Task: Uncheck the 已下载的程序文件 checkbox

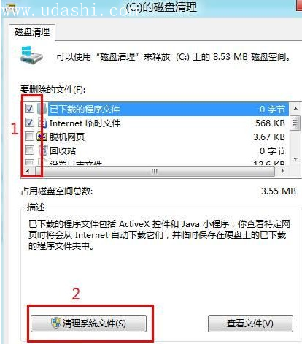Action: (x=30, y=108)
